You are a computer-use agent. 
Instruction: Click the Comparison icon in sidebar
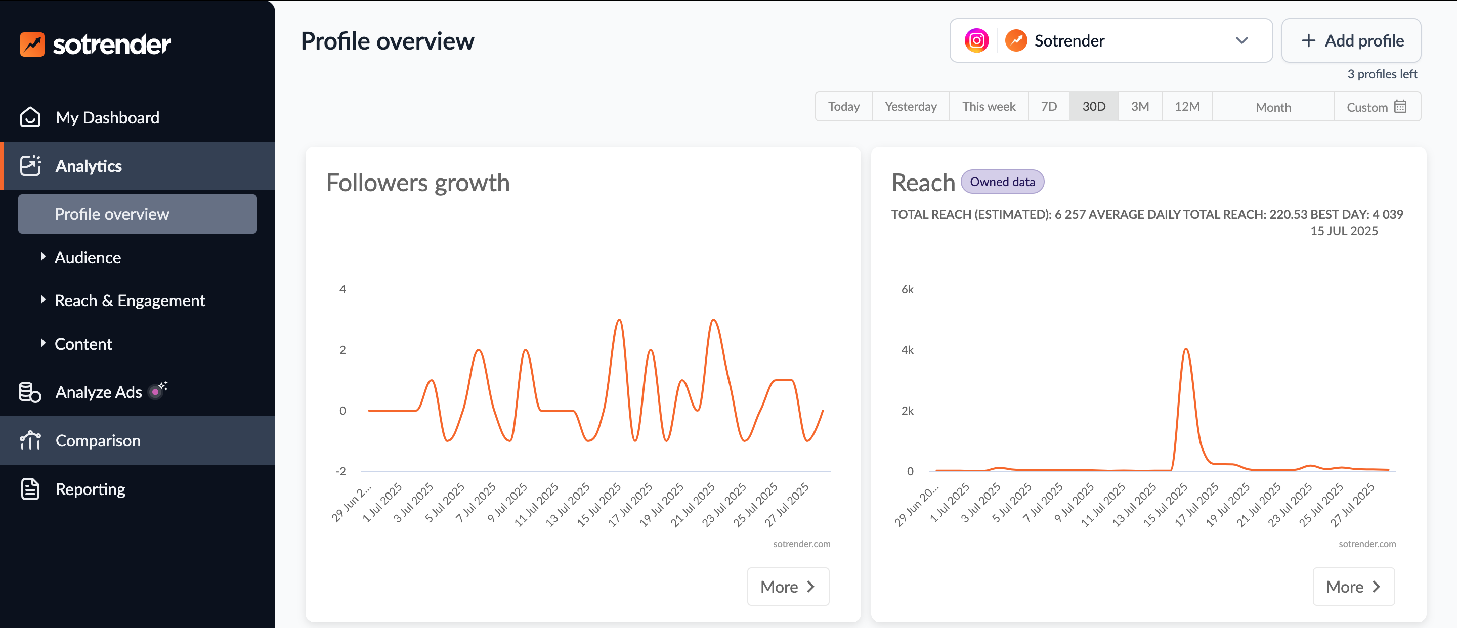pos(30,440)
